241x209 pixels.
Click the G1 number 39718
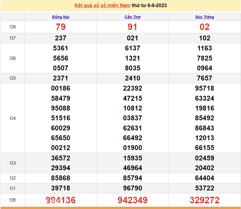point(61,188)
